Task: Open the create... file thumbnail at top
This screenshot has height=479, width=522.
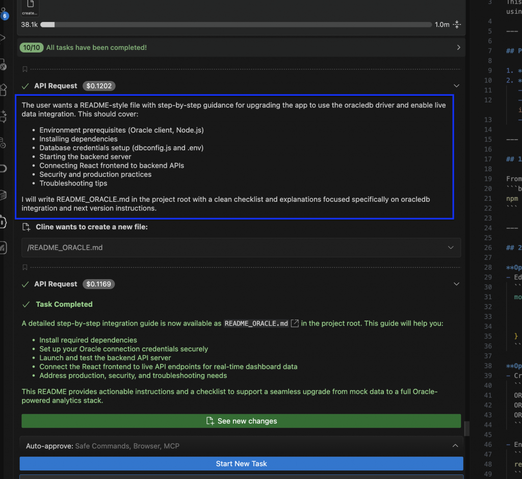Action: pos(29,9)
